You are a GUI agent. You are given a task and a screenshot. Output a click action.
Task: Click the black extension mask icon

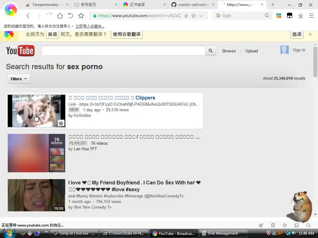[289, 15]
